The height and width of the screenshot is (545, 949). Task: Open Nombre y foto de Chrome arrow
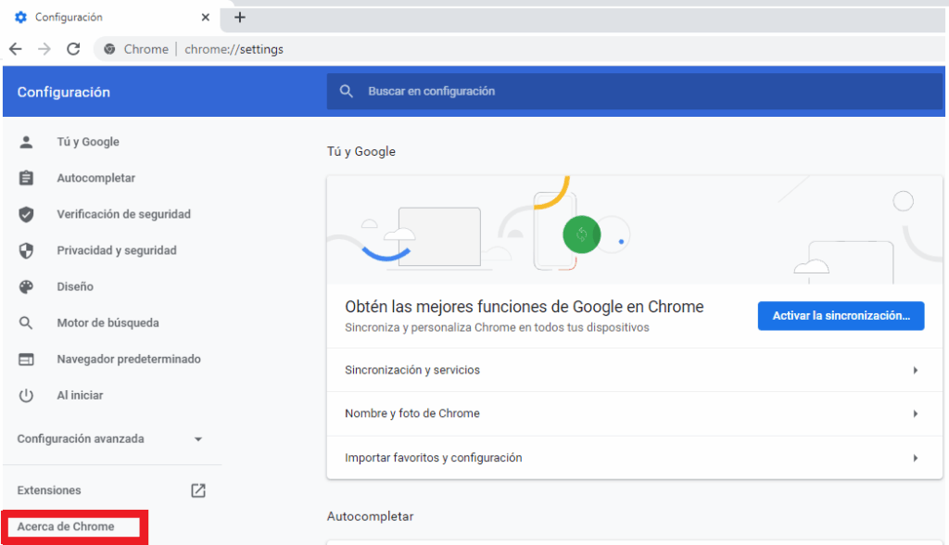[915, 413]
